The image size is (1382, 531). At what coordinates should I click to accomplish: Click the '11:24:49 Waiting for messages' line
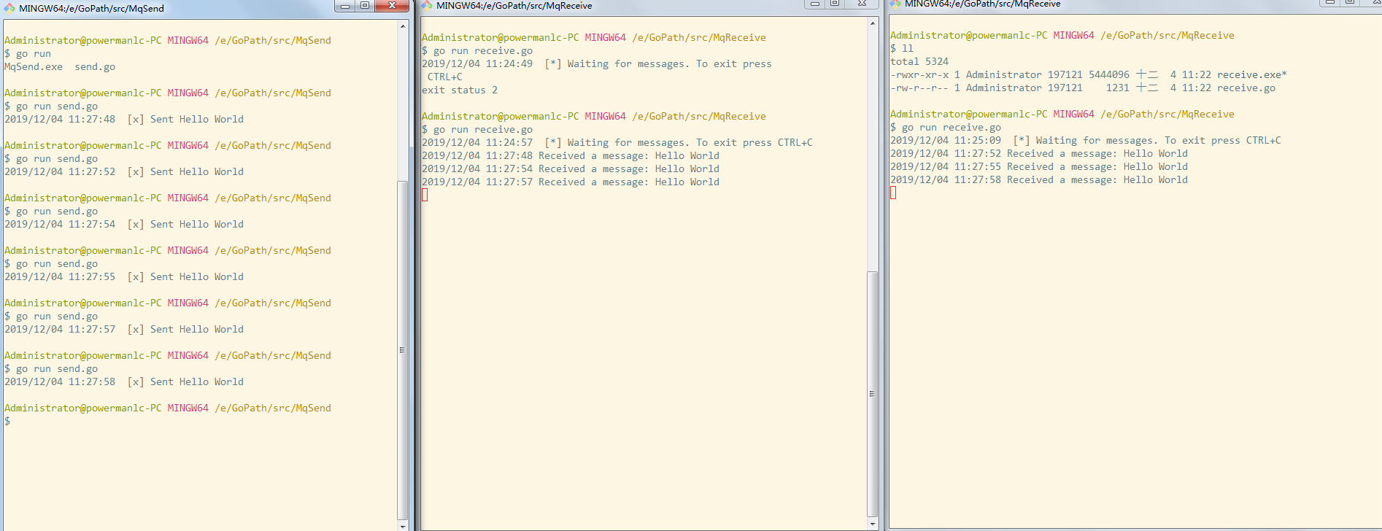[x=597, y=63]
